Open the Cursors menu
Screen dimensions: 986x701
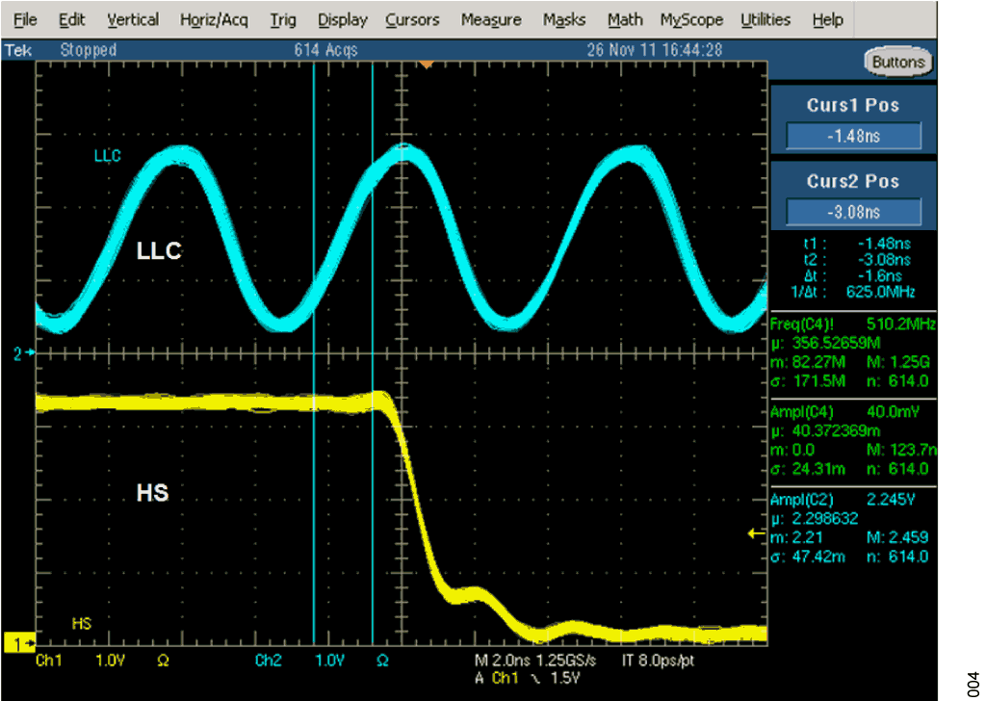coord(412,19)
